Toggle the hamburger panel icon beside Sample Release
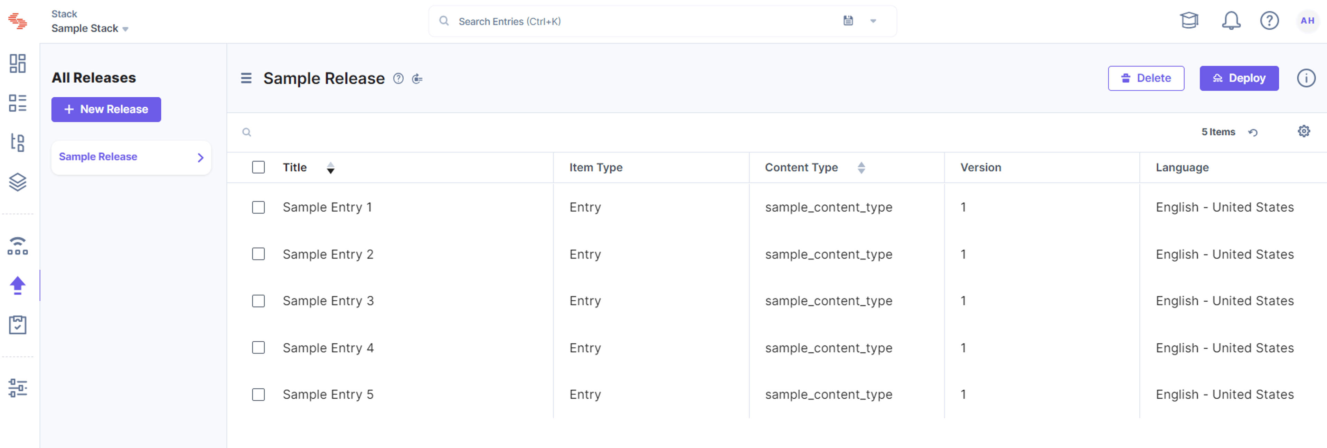The width and height of the screenshot is (1327, 448). click(246, 78)
